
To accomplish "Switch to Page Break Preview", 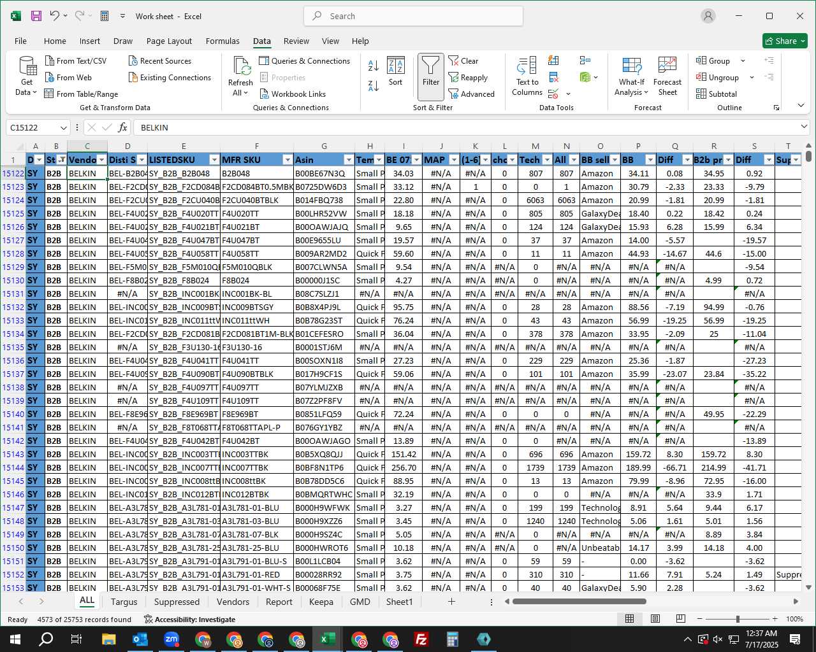I will (x=681, y=619).
